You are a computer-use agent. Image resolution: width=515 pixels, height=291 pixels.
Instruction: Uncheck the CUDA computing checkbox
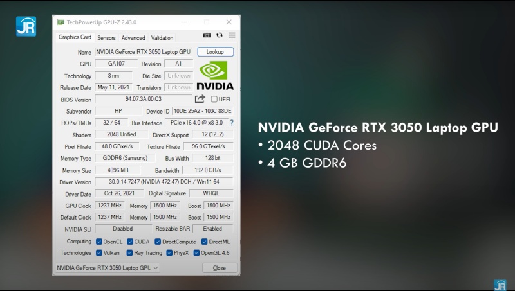130,242
